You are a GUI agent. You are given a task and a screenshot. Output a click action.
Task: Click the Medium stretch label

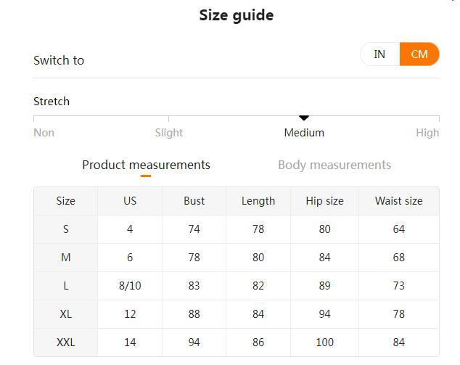tap(304, 133)
